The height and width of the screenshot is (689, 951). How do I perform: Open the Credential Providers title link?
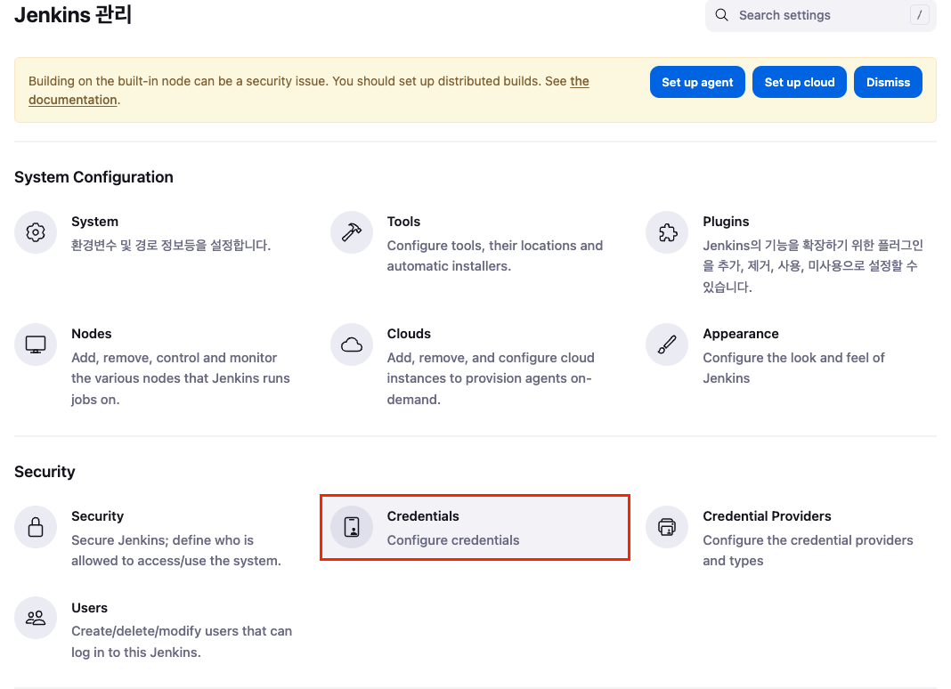(767, 516)
